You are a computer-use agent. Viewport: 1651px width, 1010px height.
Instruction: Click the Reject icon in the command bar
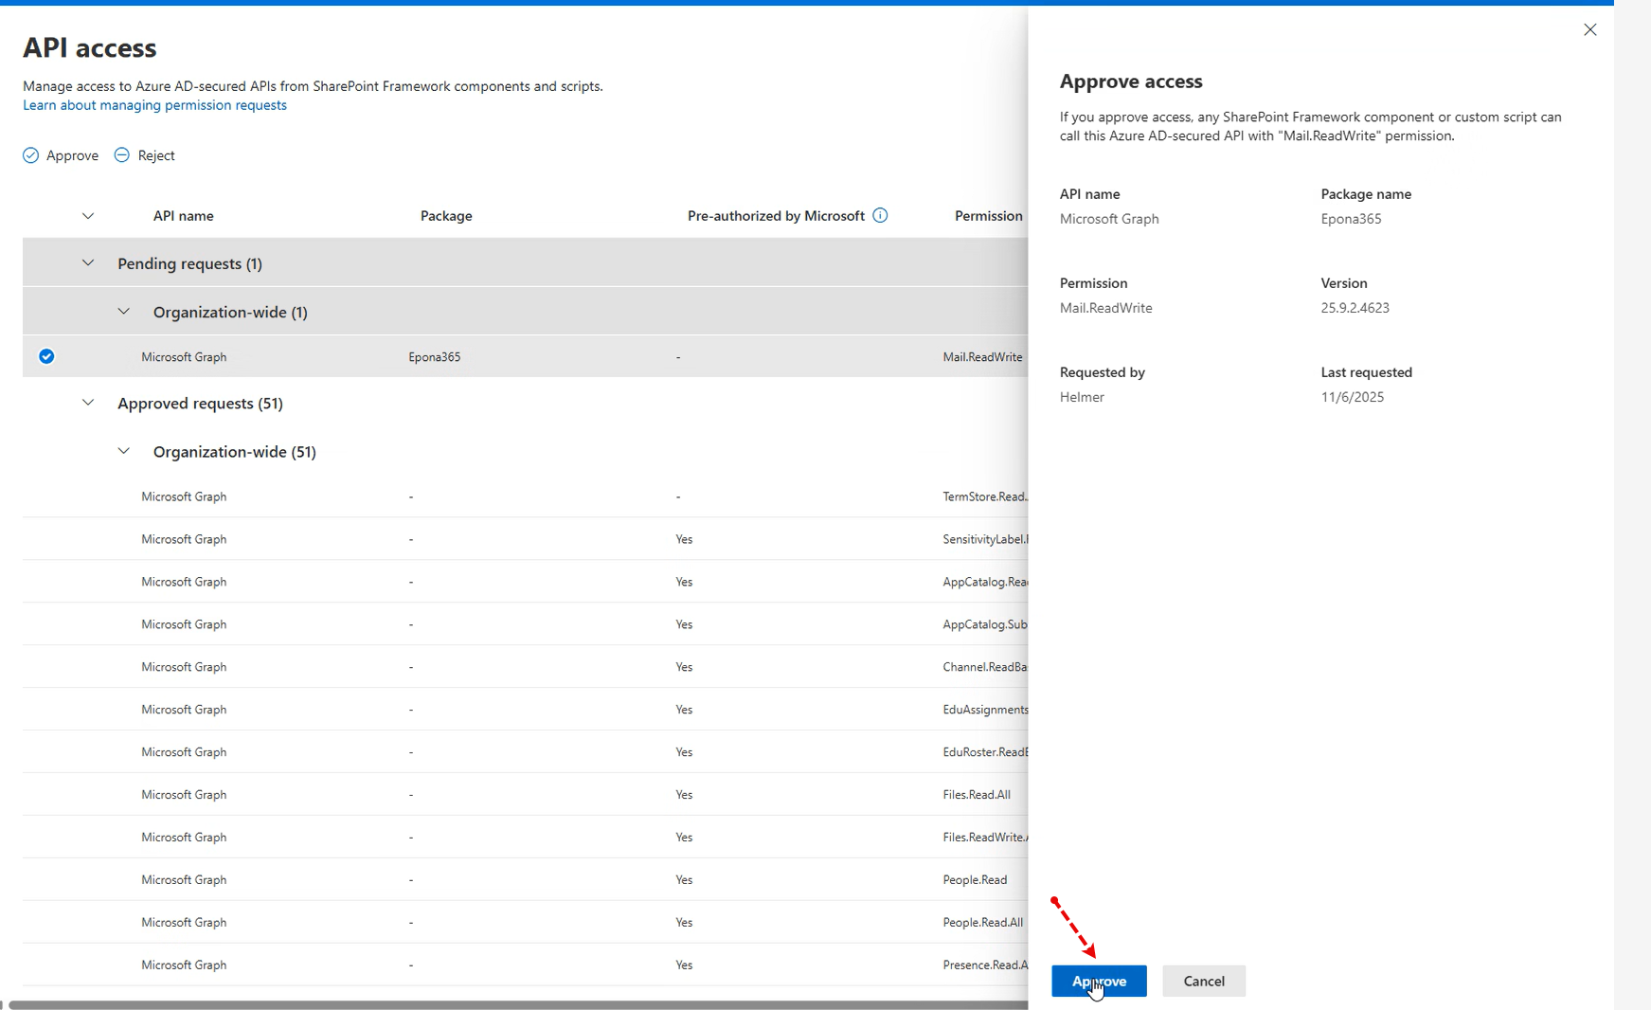coord(122,155)
